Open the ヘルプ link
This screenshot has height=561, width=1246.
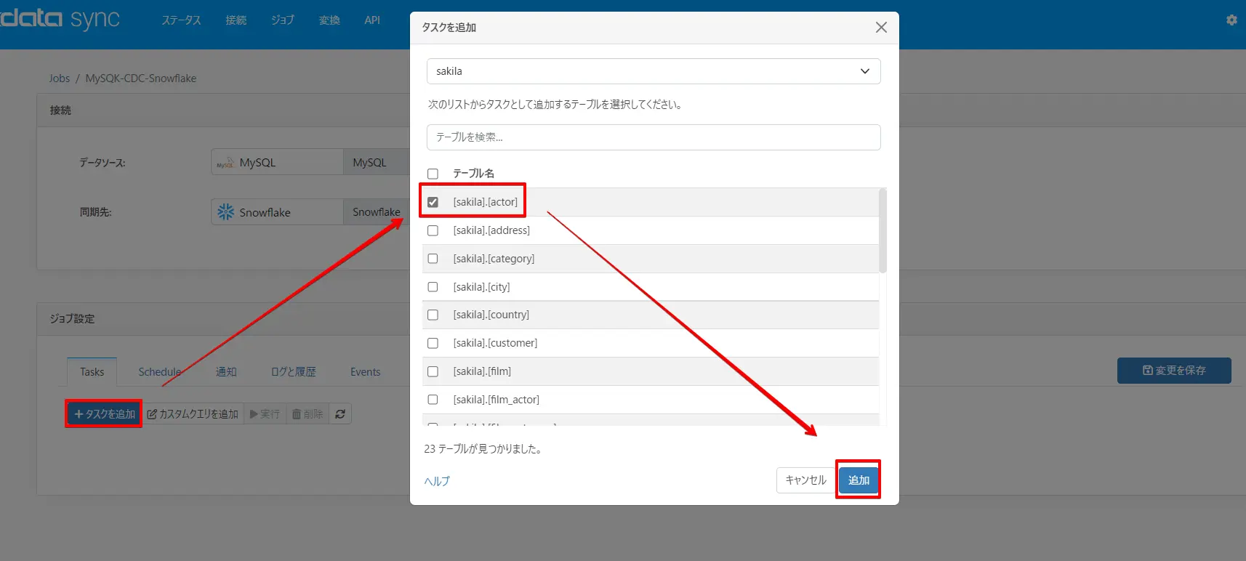(x=437, y=481)
